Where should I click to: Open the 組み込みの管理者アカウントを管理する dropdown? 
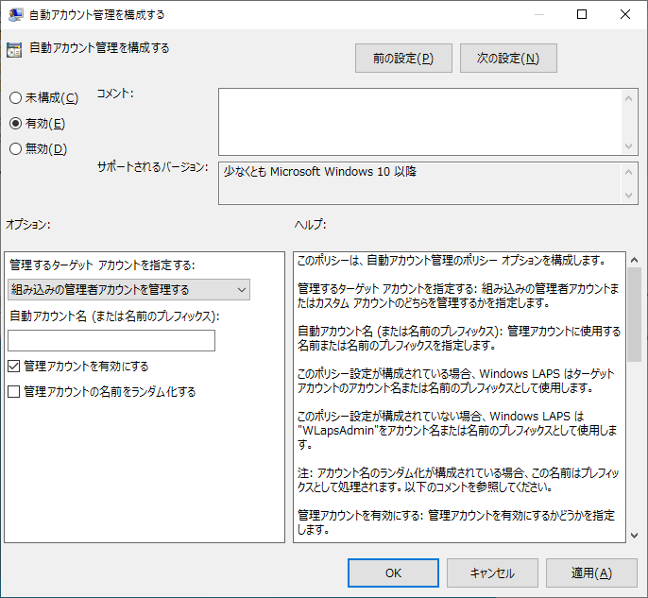pos(128,289)
